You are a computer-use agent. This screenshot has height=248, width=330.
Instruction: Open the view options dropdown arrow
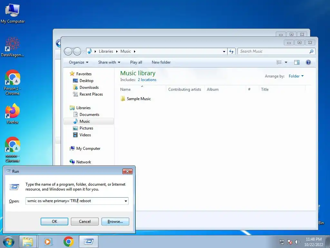pyautogui.click(x=286, y=62)
